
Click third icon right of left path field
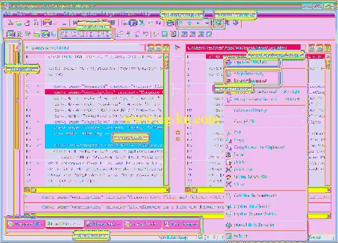[166, 48]
